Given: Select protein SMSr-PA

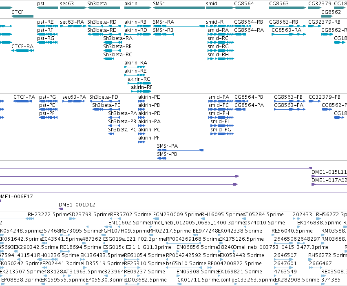Looking at the screenshot, I should point(168,146).
